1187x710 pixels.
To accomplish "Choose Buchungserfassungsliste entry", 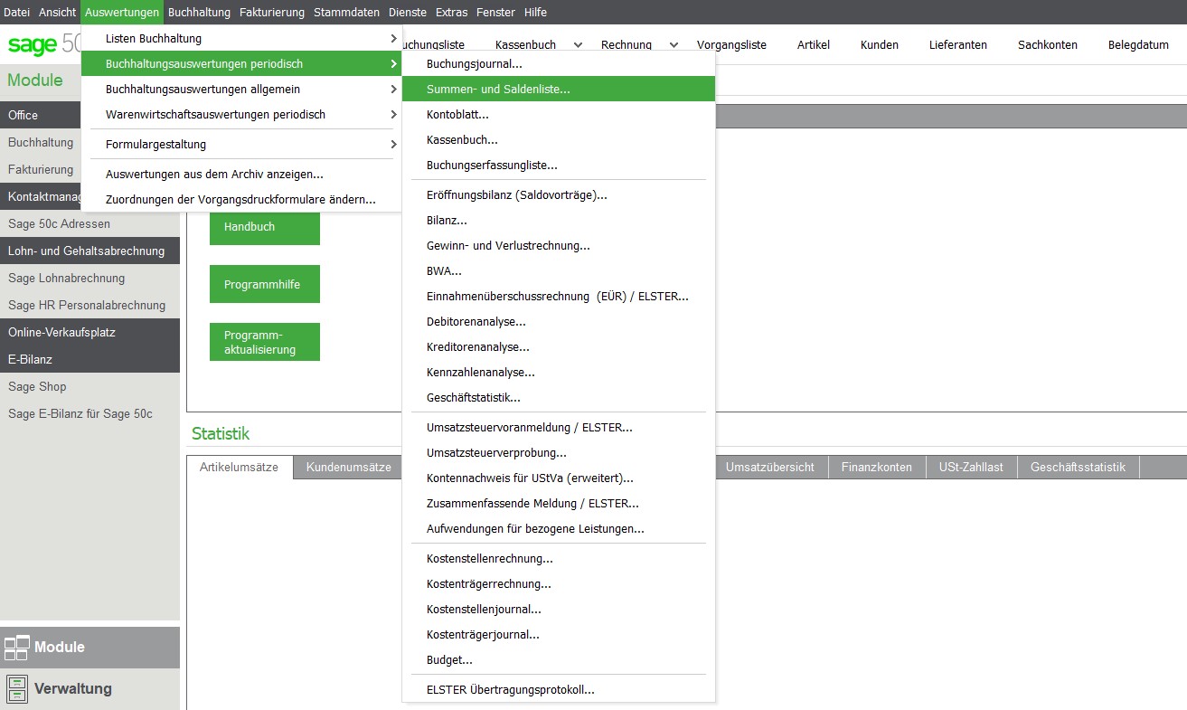I will coord(559,166).
